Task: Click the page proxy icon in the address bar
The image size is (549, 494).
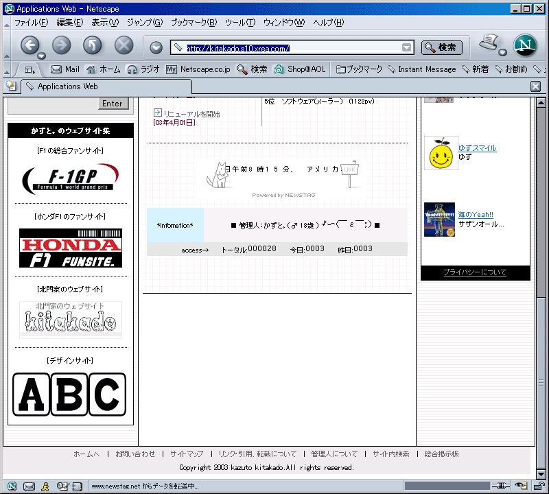Action: 178,47
